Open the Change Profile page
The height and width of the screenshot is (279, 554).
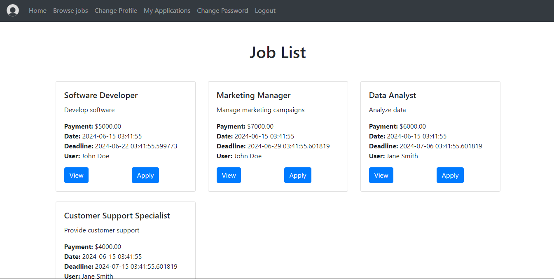tap(116, 11)
